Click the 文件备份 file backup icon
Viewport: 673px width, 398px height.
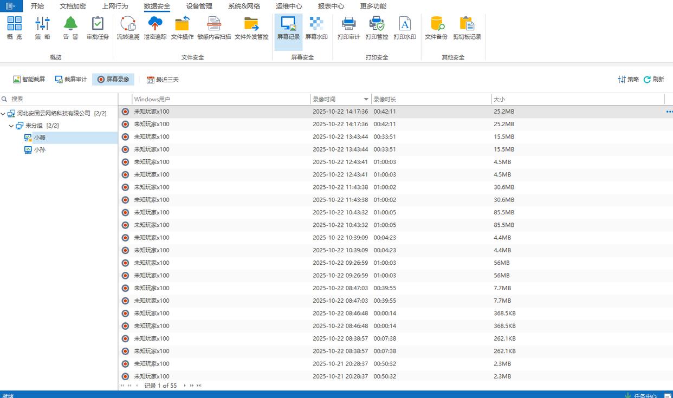click(436, 28)
